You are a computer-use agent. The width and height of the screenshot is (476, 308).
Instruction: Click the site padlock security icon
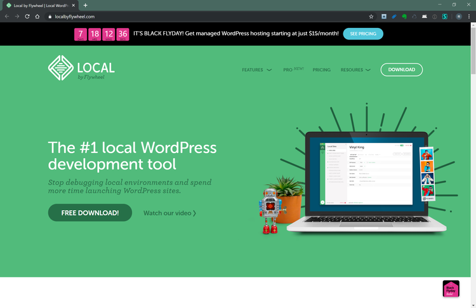[x=50, y=17]
